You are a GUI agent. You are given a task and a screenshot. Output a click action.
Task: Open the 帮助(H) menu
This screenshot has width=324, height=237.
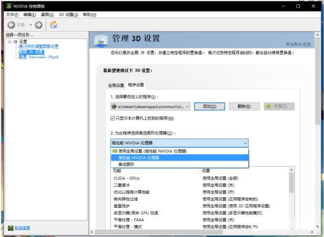point(90,15)
